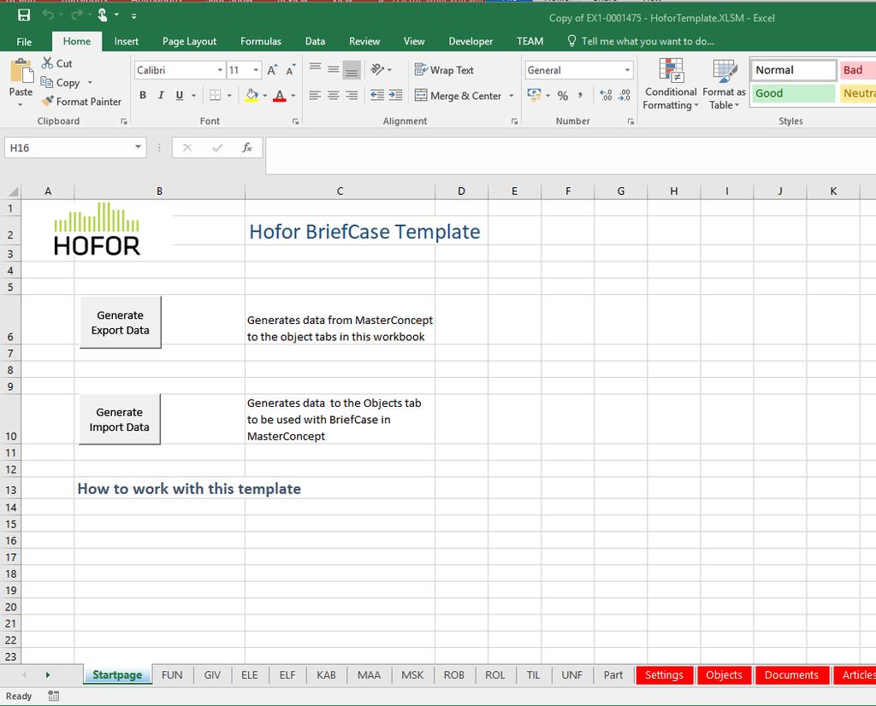Click Generate Export Data button

pos(120,322)
